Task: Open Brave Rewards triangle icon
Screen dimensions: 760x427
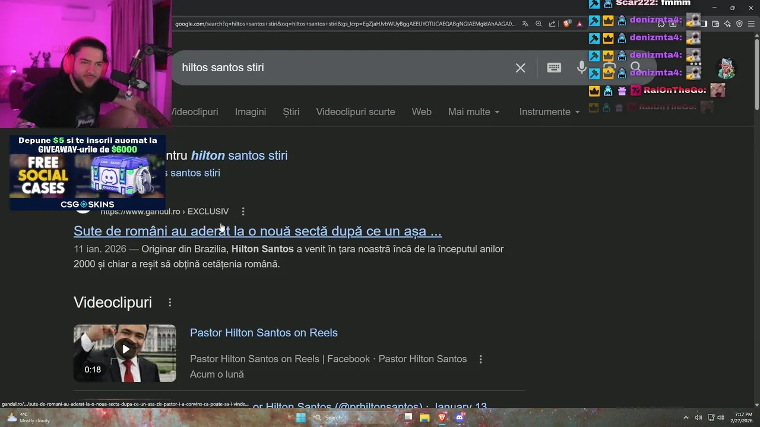Action: 579,24
